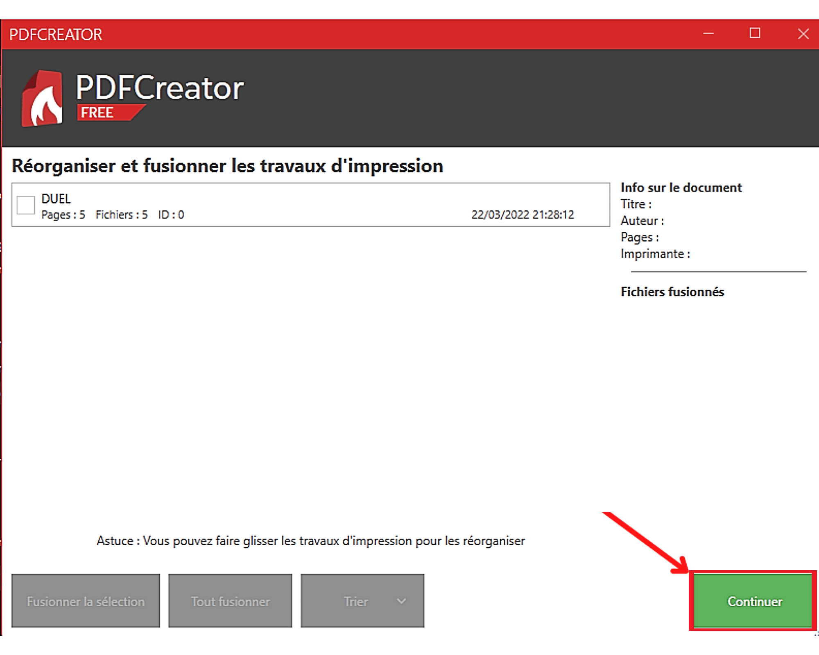Click the 'Info sur le document' heading

pos(681,187)
